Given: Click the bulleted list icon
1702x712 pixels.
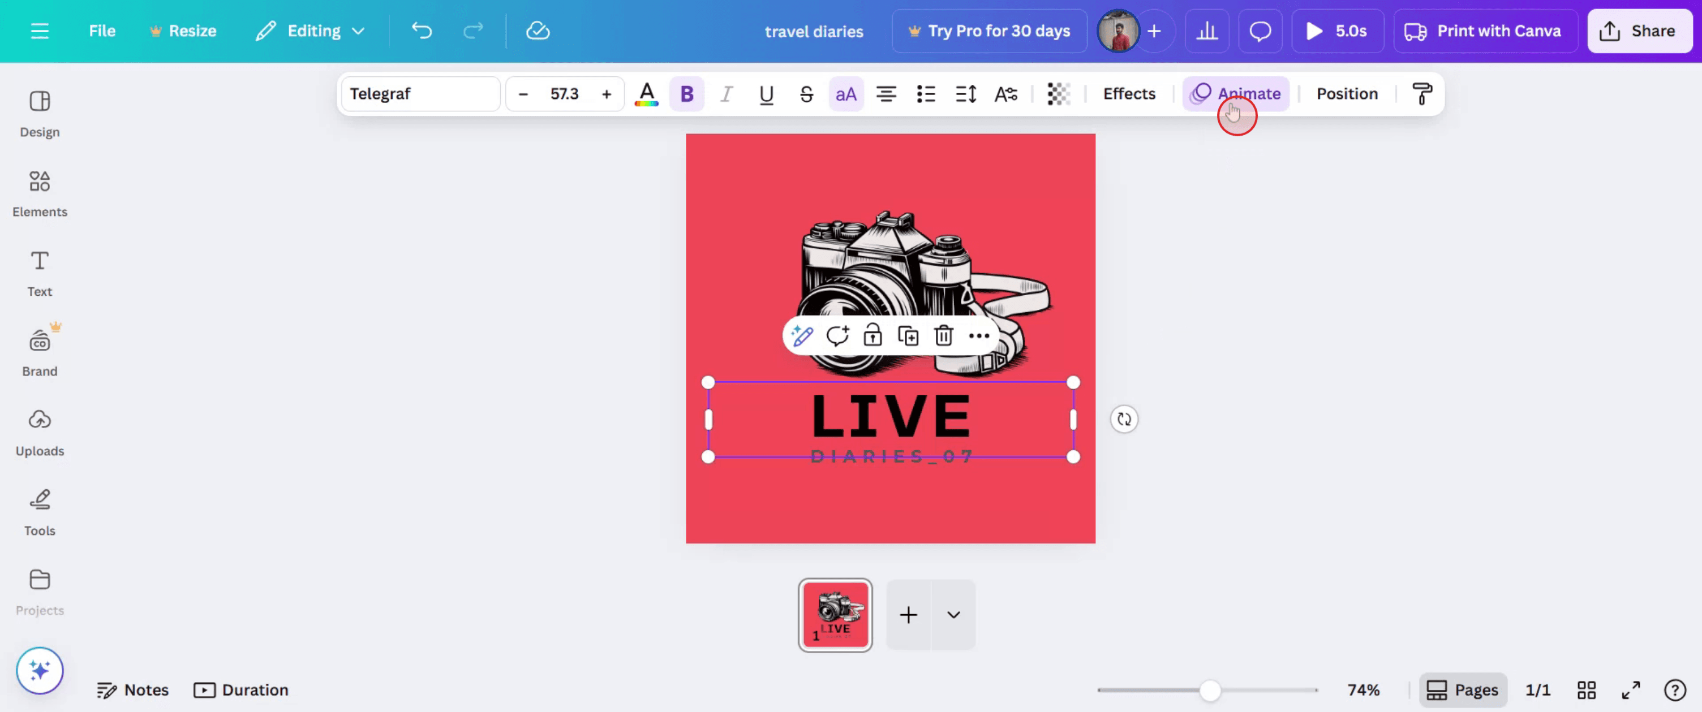Looking at the screenshot, I should coord(926,94).
